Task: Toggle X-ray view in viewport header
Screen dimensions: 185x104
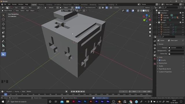Action: 138,11
